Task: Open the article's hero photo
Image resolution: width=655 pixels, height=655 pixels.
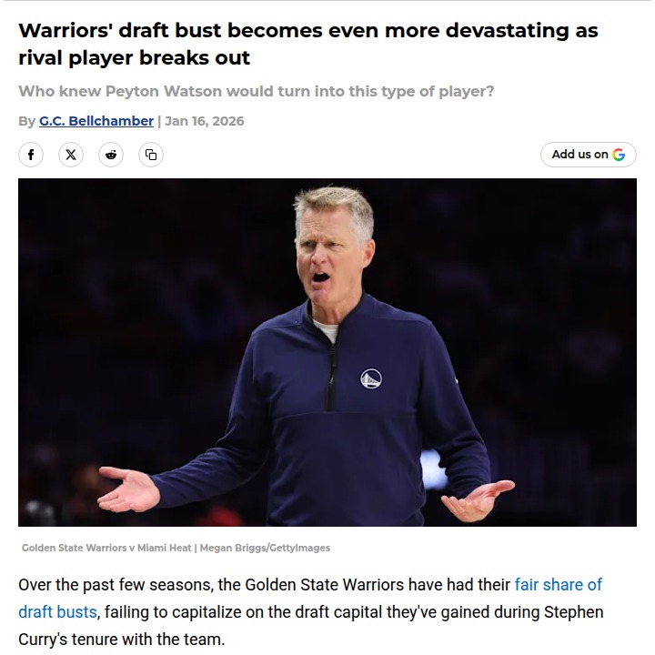Action: pos(327,352)
